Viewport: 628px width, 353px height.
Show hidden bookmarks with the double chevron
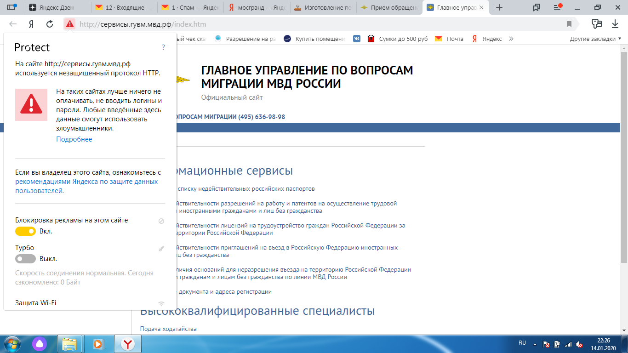click(510, 39)
